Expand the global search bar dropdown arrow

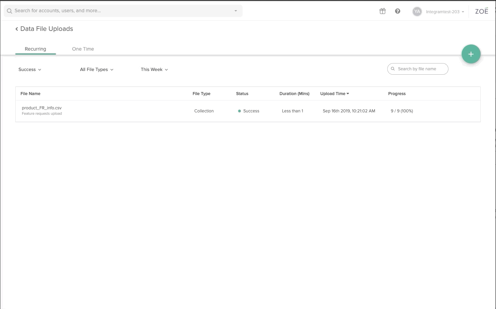(236, 11)
